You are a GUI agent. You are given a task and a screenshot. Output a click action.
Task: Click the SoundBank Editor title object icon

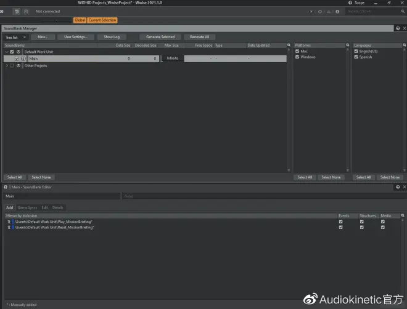(x=6, y=187)
